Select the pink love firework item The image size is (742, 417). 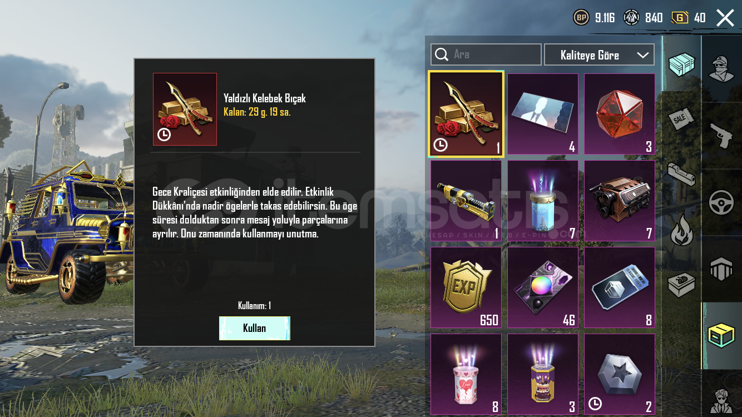coord(466,374)
